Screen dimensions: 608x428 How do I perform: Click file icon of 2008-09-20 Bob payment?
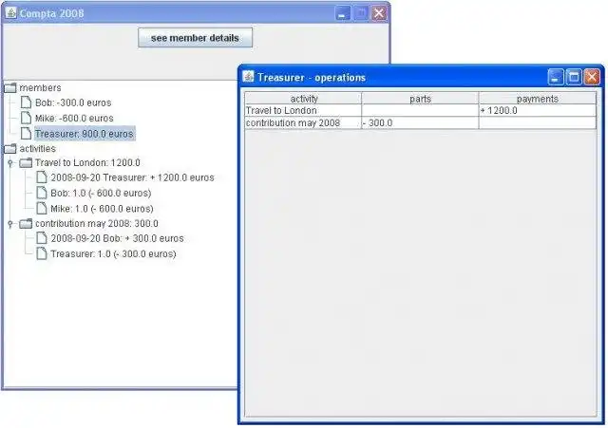click(42, 238)
